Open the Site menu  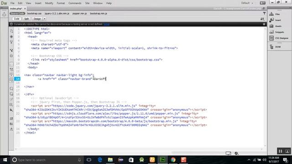click(x=87, y=3)
